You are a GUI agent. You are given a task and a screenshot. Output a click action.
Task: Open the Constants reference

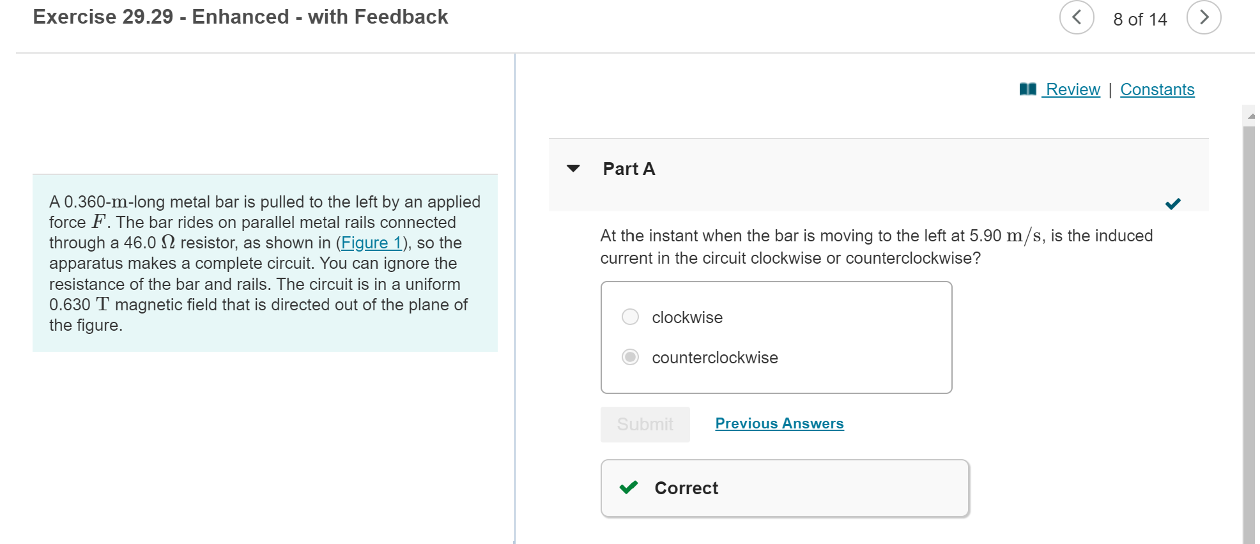(x=1156, y=89)
